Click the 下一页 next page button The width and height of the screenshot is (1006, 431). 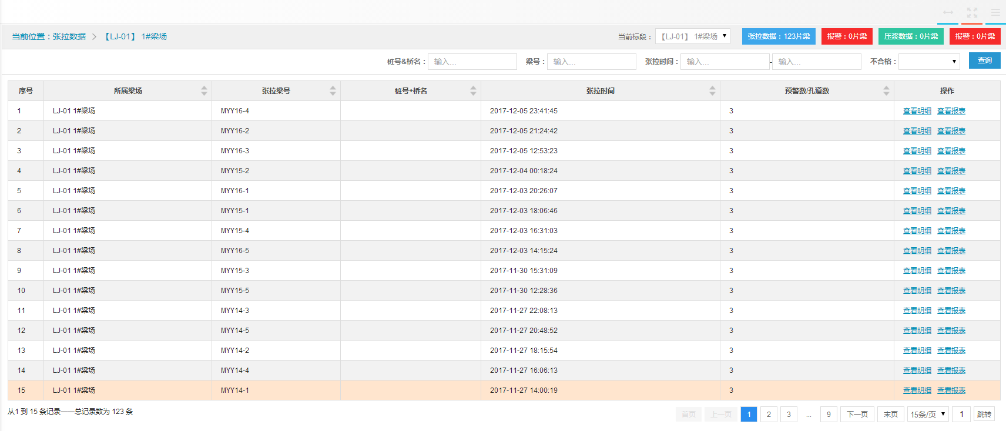(x=857, y=415)
